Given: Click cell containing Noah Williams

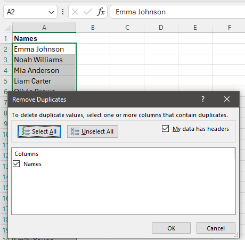Looking at the screenshot, I should point(44,60).
